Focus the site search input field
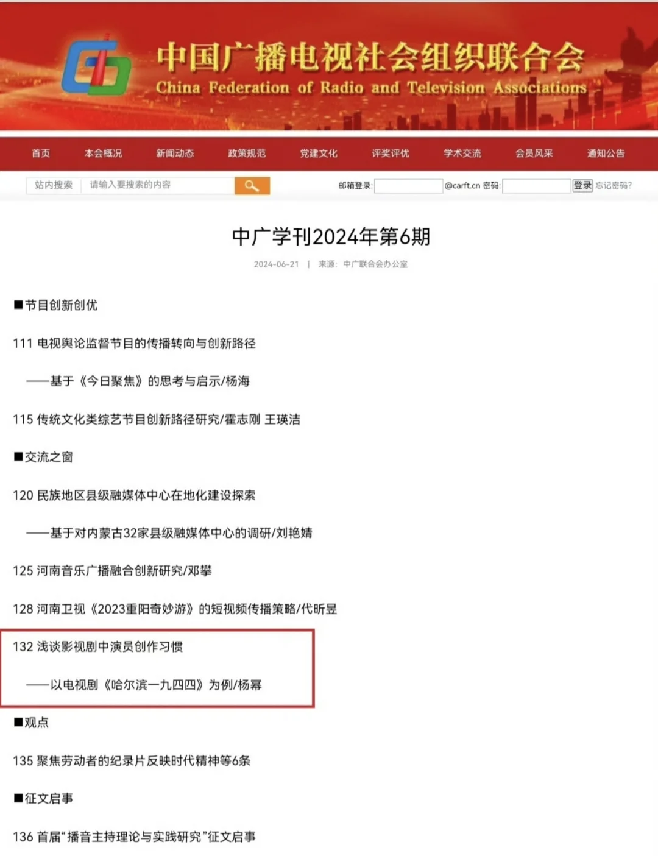 [158, 185]
